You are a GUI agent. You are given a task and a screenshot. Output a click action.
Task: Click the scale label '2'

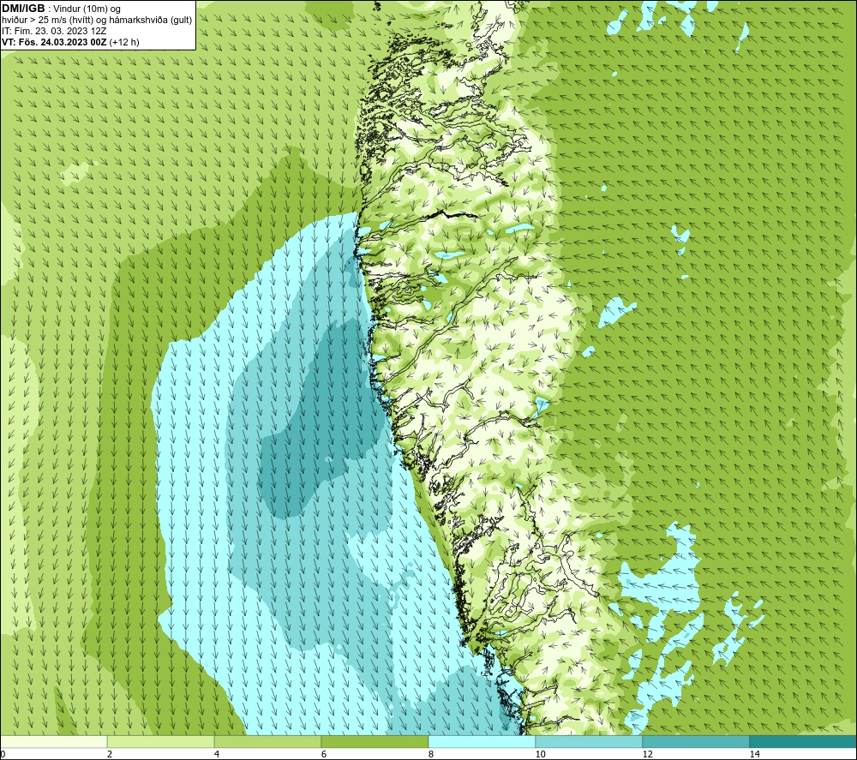coord(110,755)
